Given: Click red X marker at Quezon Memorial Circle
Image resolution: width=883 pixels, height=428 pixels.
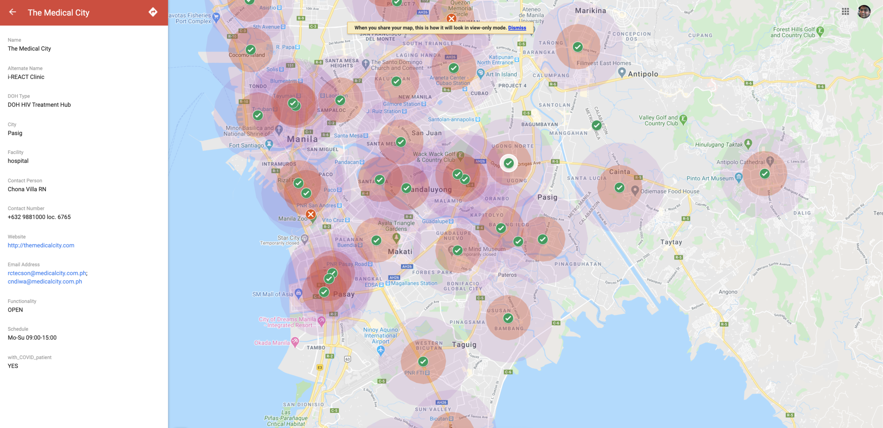Looking at the screenshot, I should point(451,18).
